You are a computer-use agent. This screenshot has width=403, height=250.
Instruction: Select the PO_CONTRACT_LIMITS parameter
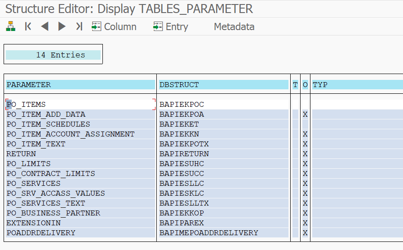click(80, 174)
